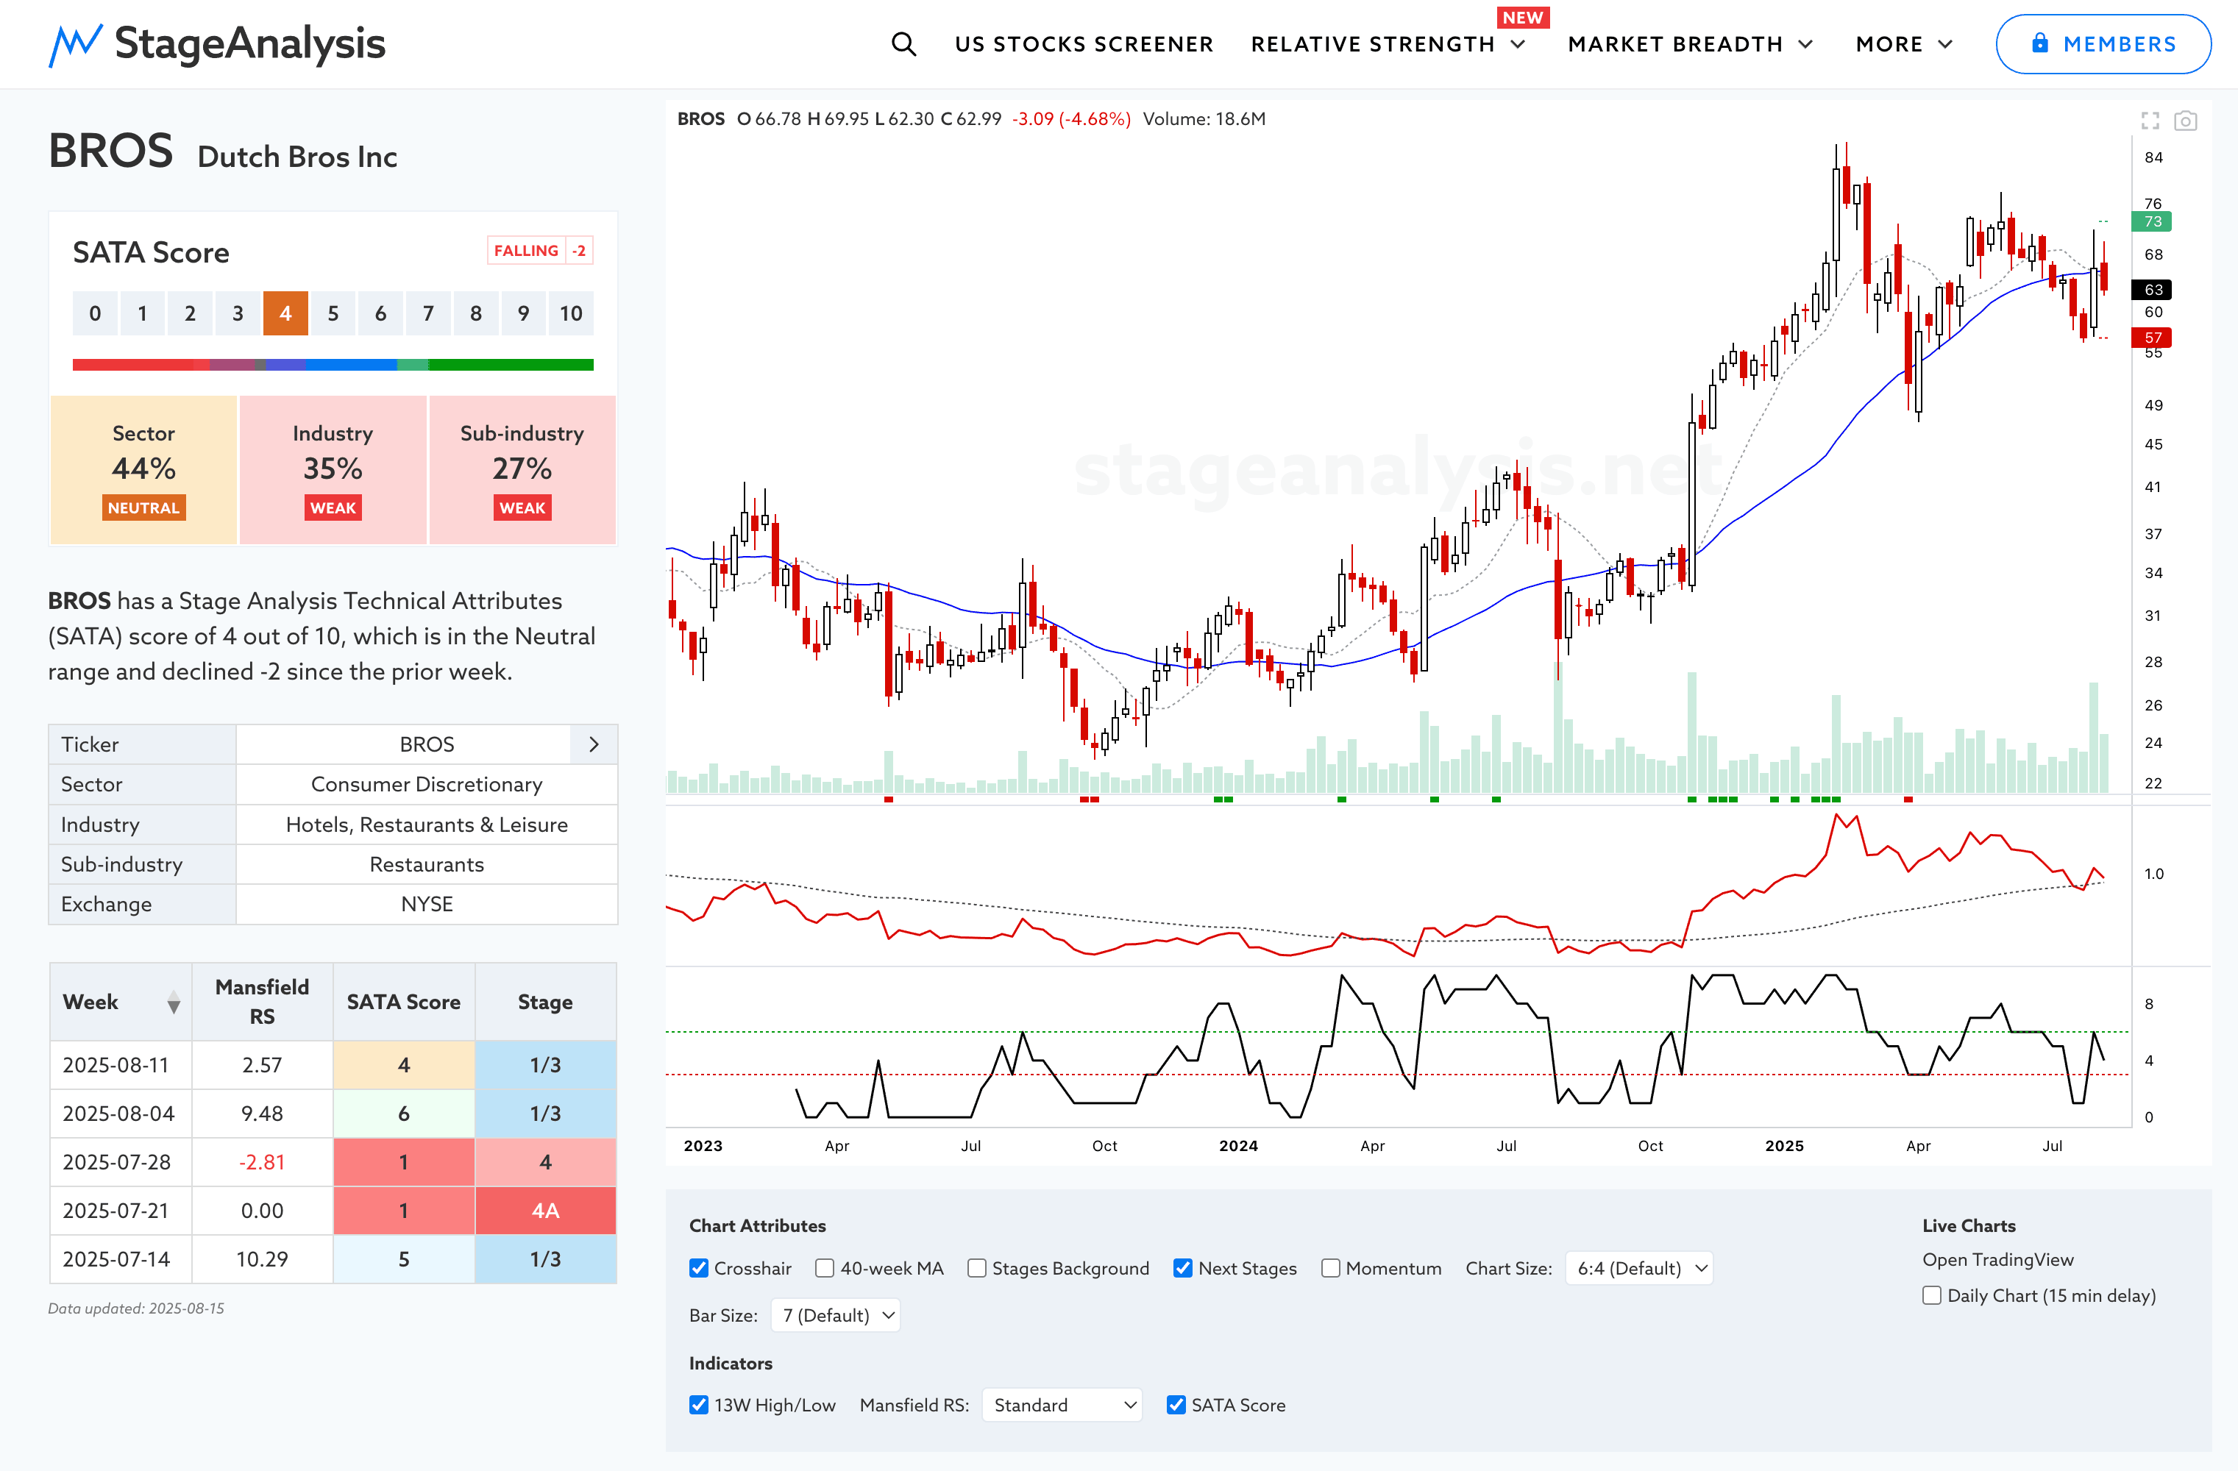Click the StageAnalysis logo
Image resolution: width=2238 pixels, height=1471 pixels.
tap(217, 44)
